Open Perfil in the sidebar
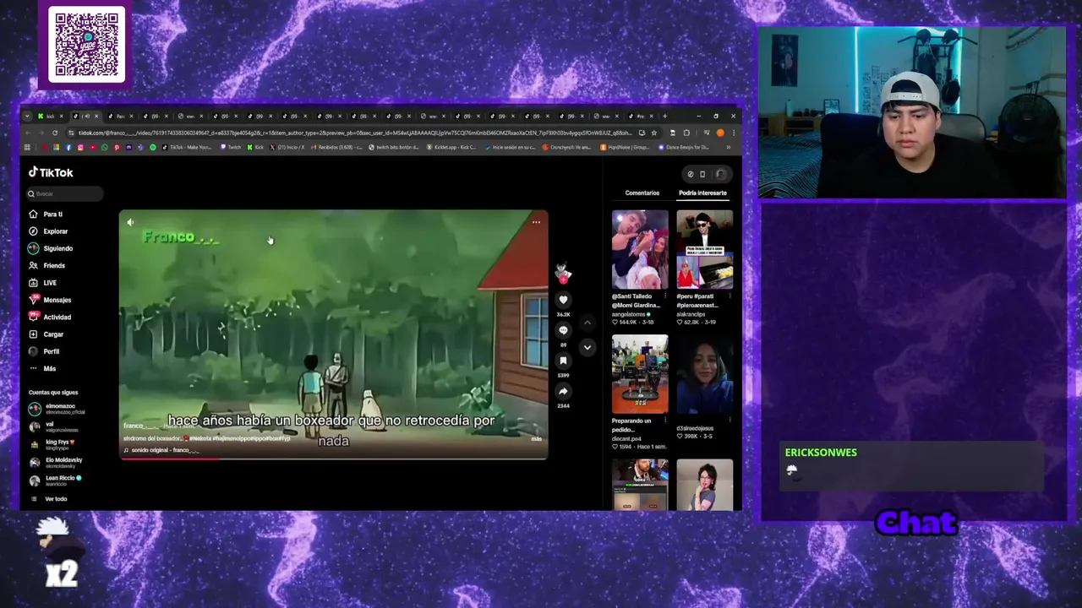Image resolution: width=1082 pixels, height=608 pixels. pyautogui.click(x=44, y=351)
